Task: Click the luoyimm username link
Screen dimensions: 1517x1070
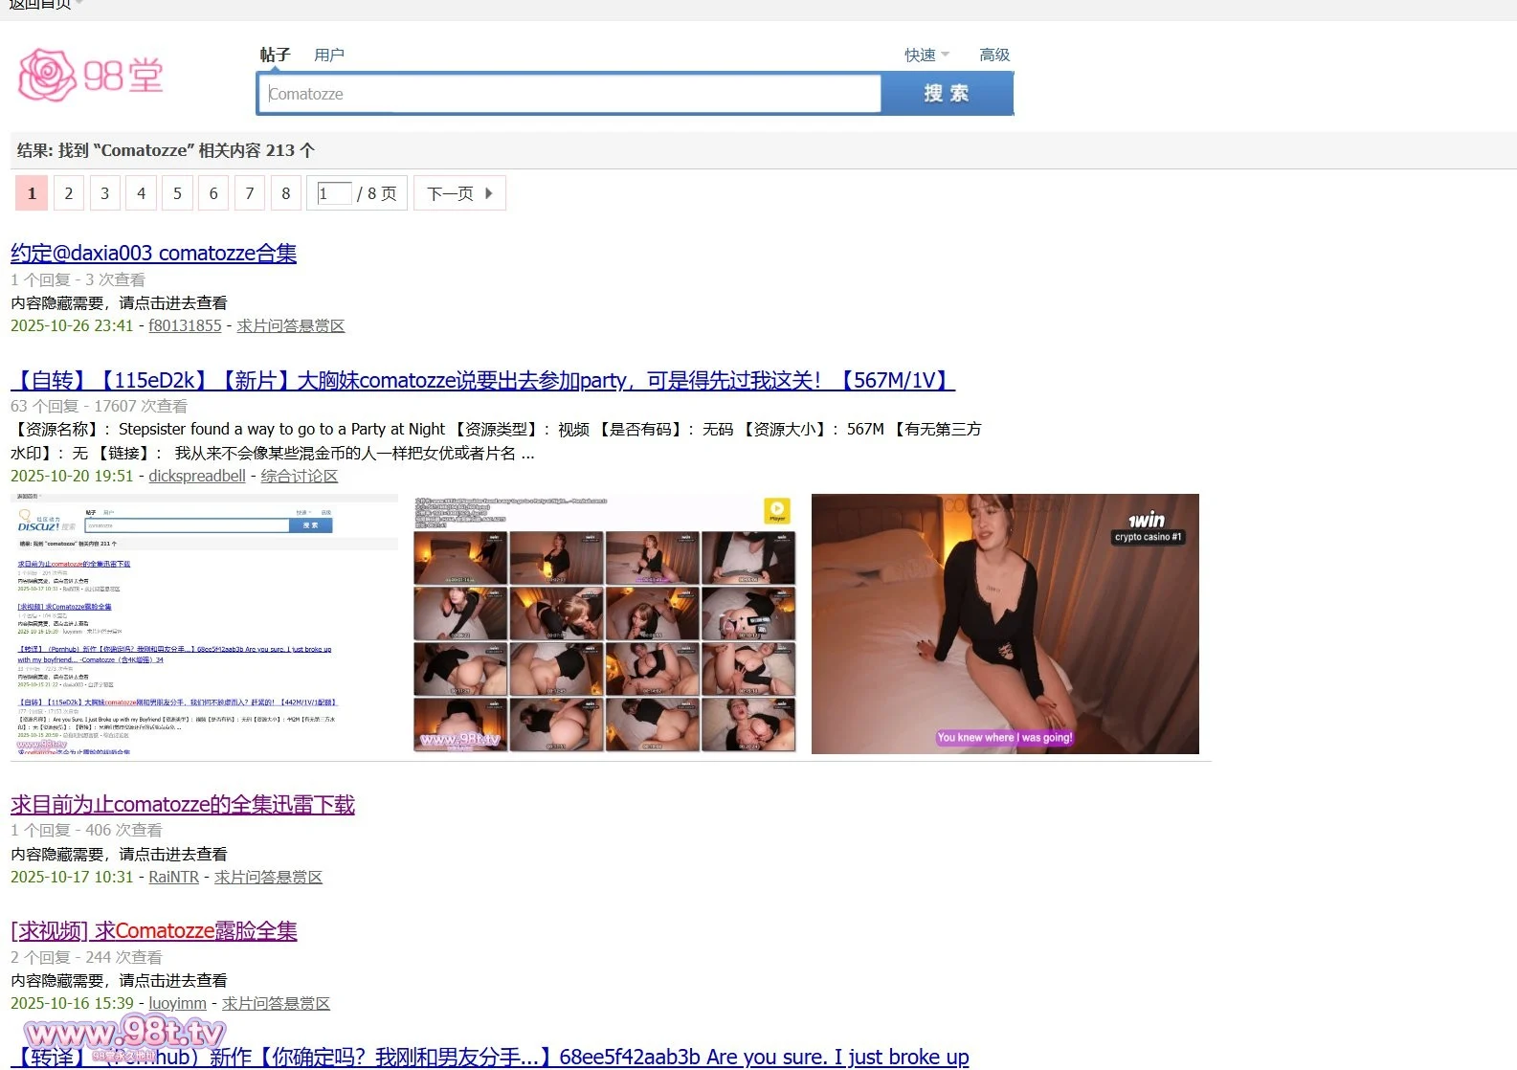Action: click(177, 1004)
